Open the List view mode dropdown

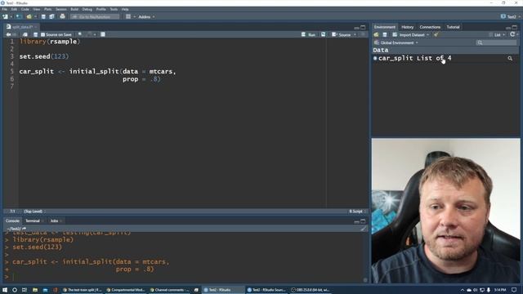coord(497,34)
